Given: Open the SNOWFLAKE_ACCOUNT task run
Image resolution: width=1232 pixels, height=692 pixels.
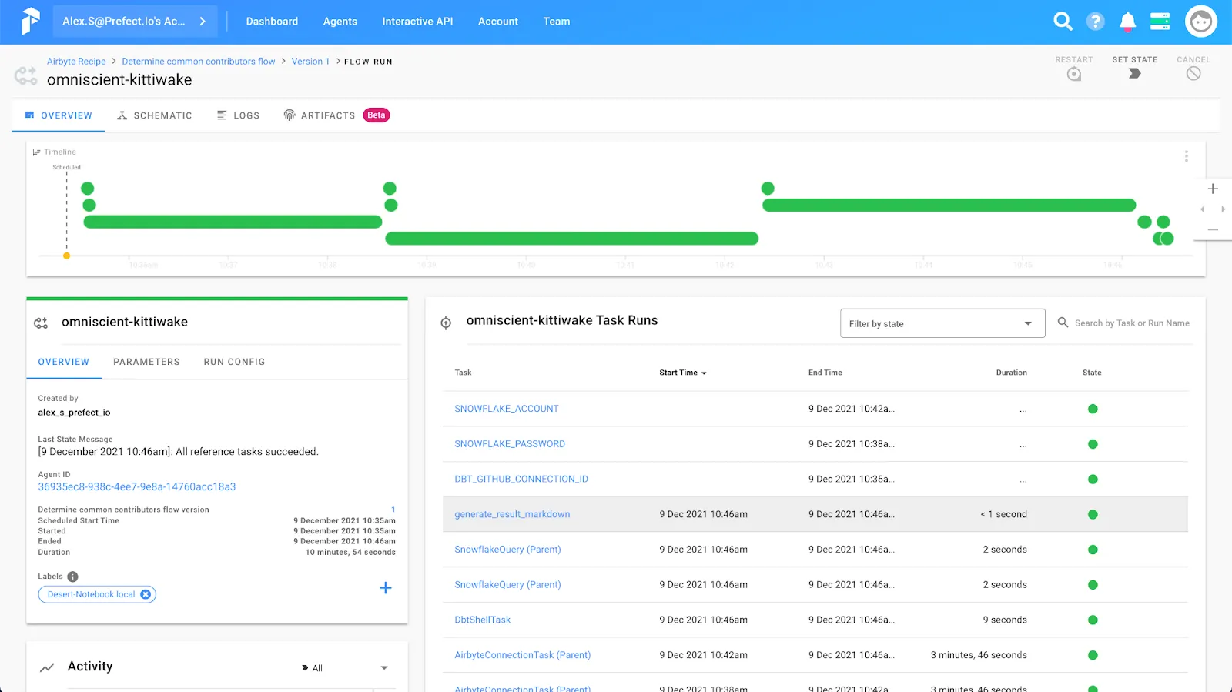Looking at the screenshot, I should (x=507, y=409).
